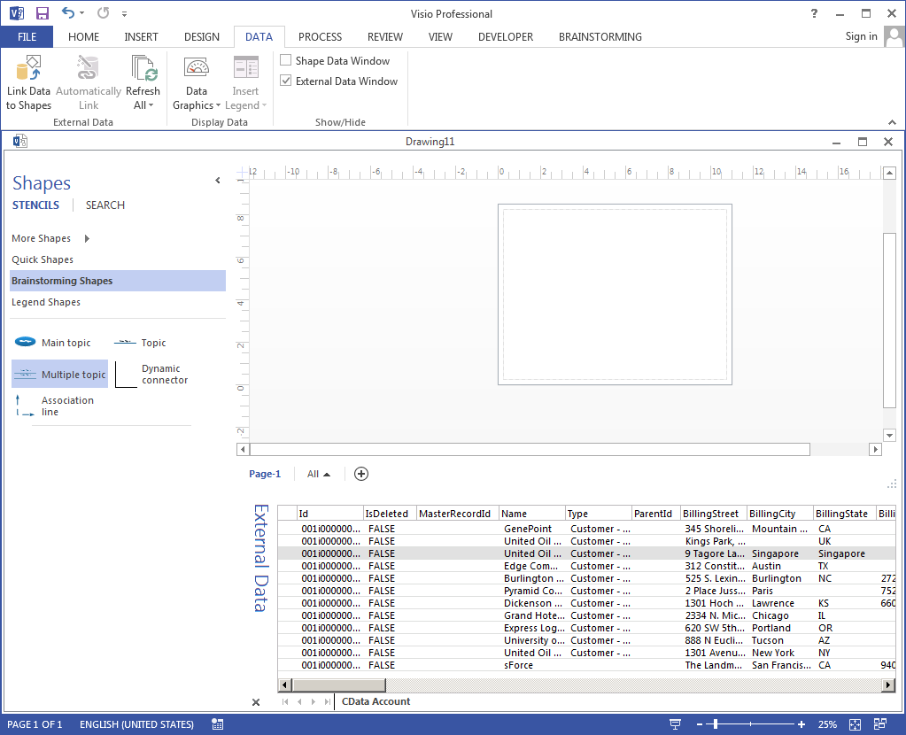The width and height of the screenshot is (906, 735).
Task: Switch to the BRAINSTORMING ribbon tab
Action: point(600,37)
